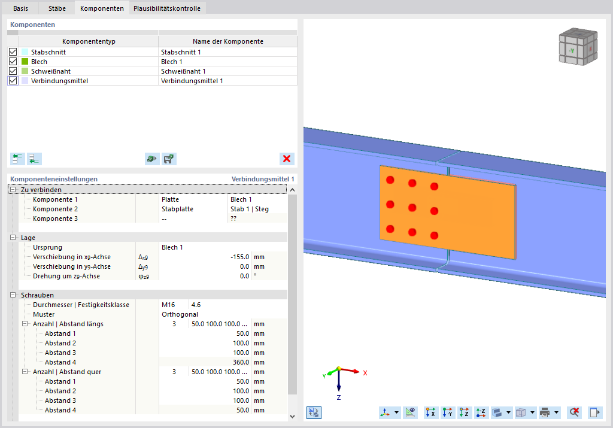Switch to the Basis tab
Screen dimensions: 613x428
(21, 8)
